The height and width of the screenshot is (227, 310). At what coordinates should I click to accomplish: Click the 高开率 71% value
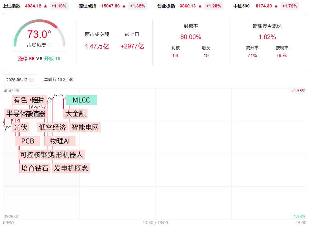click(x=252, y=56)
